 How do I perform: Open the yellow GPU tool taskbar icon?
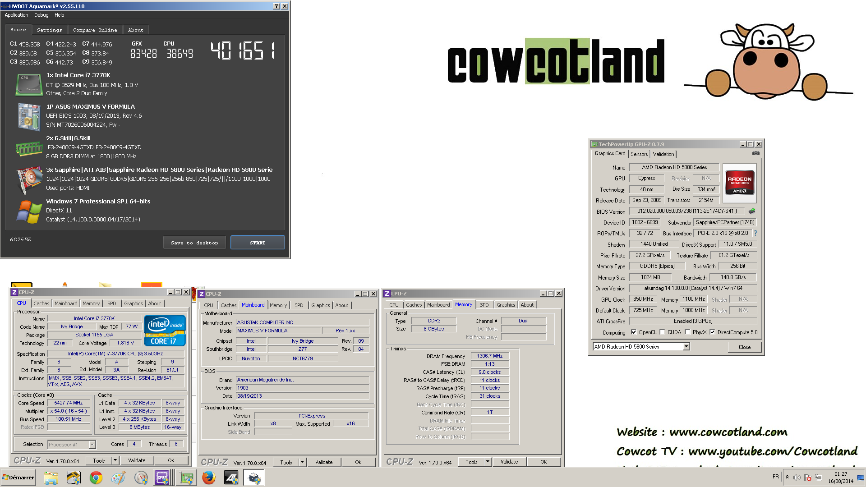point(74,478)
